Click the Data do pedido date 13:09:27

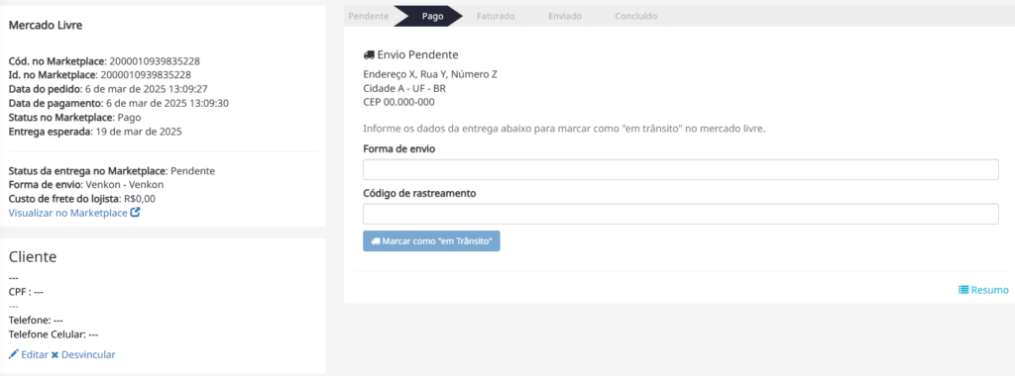(147, 88)
